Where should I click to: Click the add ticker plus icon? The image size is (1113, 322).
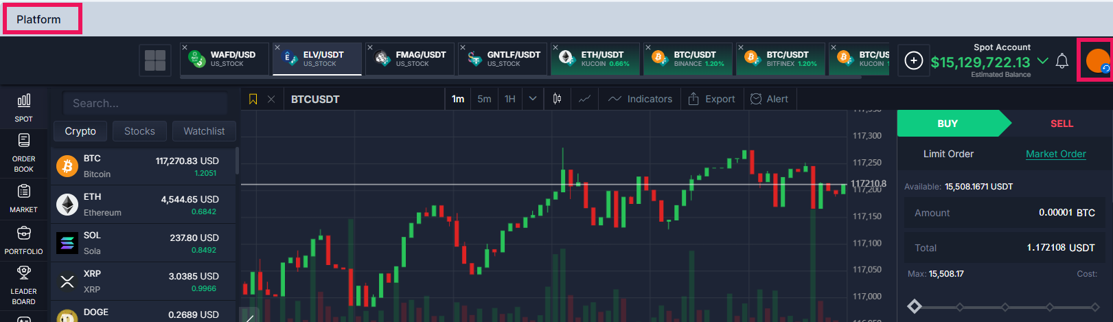click(x=913, y=60)
